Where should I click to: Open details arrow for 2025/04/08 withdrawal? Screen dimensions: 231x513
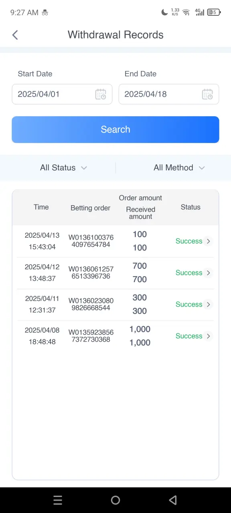coord(208,336)
